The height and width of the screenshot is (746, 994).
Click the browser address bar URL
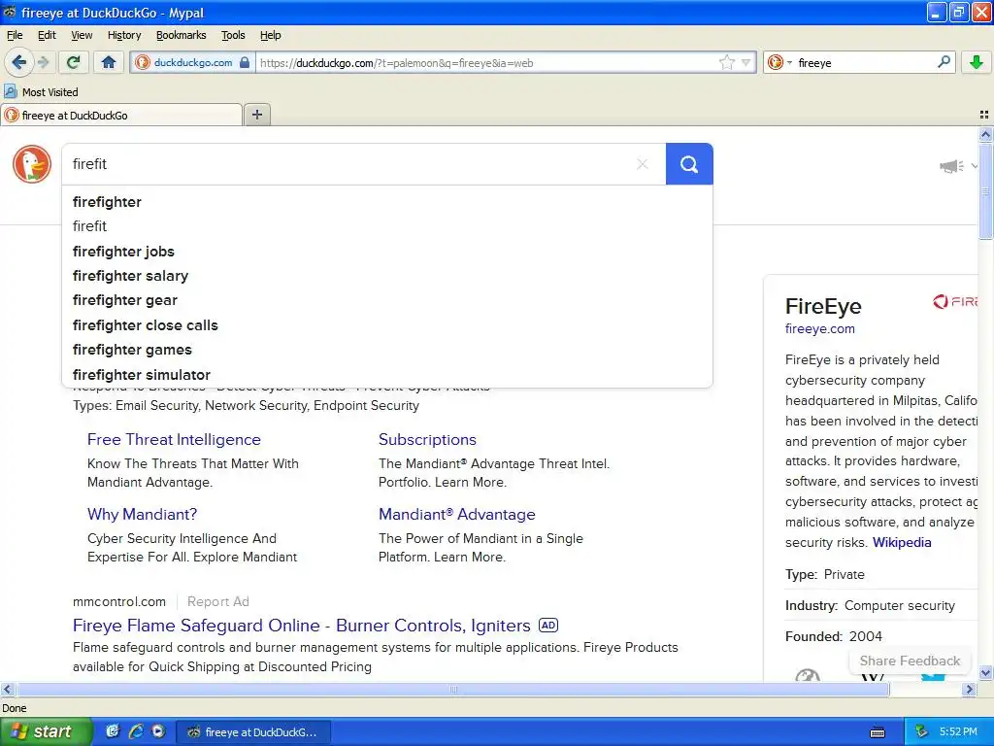(485, 63)
